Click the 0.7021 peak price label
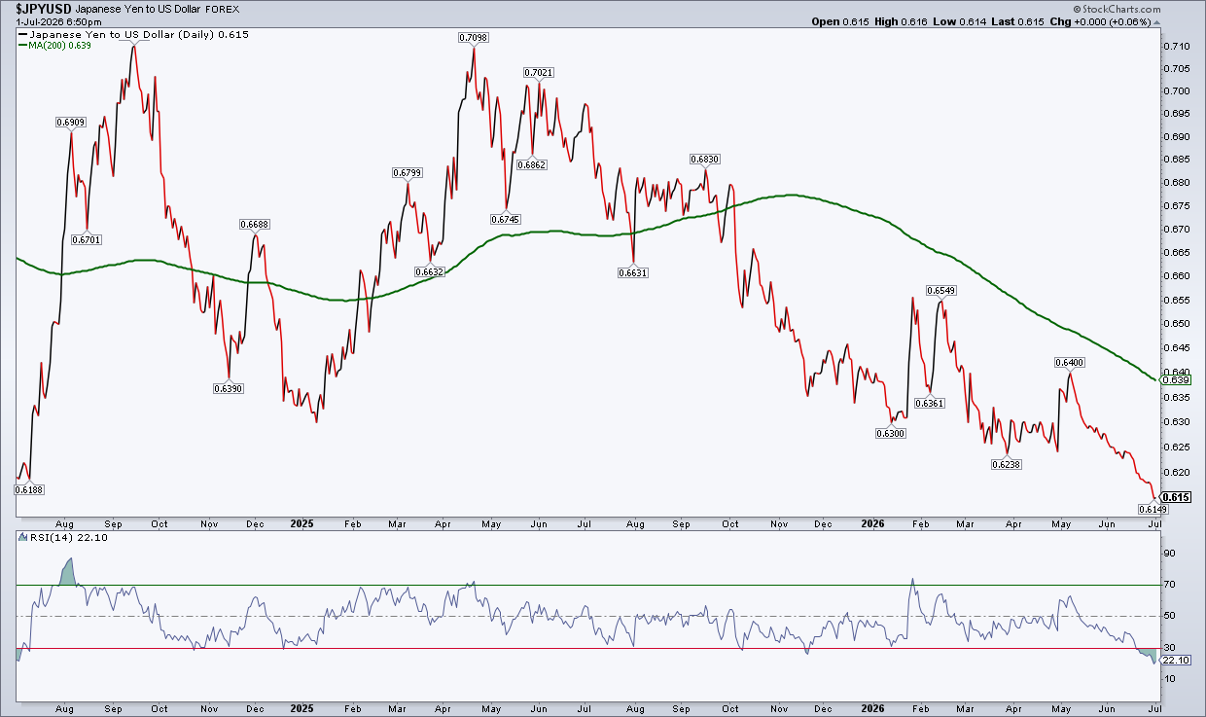The width and height of the screenshot is (1206, 717). (539, 73)
